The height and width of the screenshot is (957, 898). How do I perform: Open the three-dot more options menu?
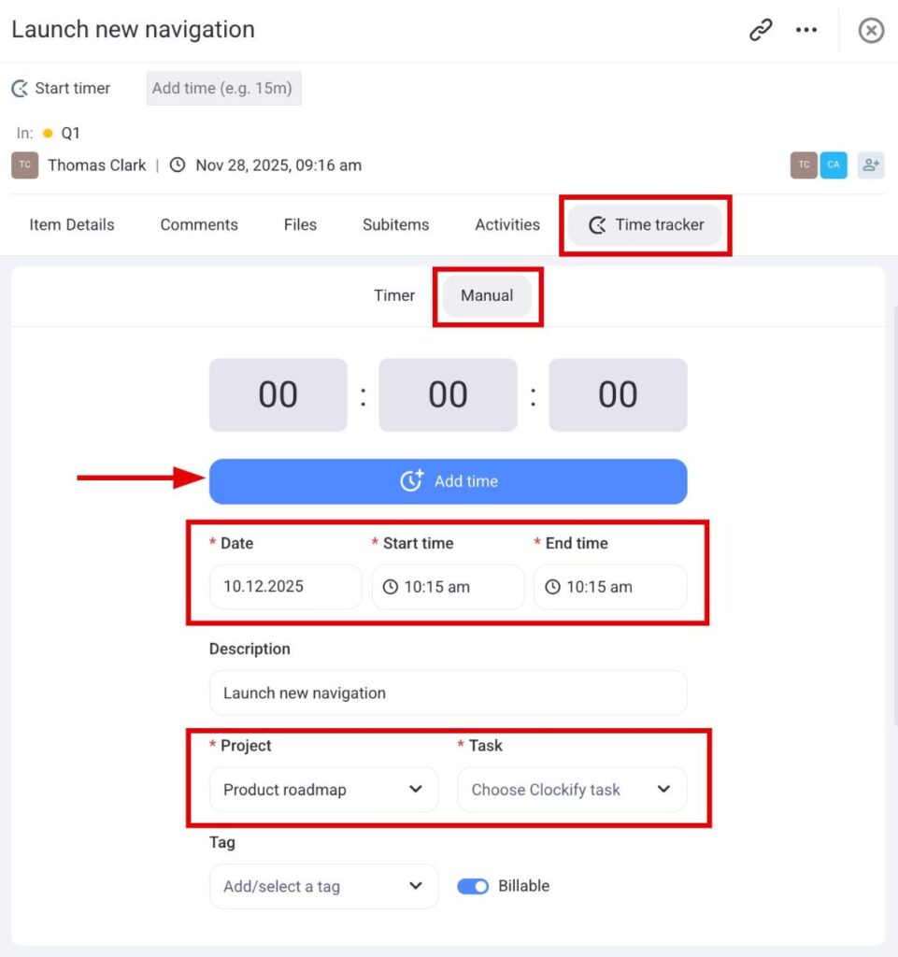click(x=806, y=31)
